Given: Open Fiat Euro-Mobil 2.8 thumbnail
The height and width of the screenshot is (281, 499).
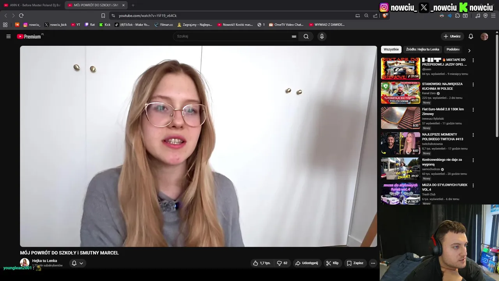Looking at the screenshot, I should click(x=400, y=118).
